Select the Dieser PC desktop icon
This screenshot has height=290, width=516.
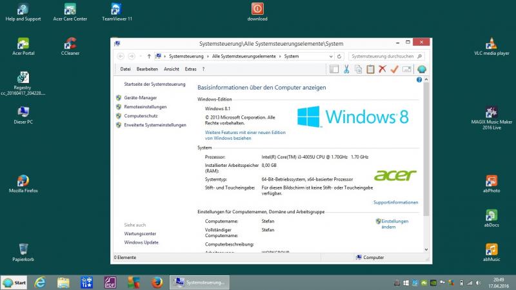point(23,115)
